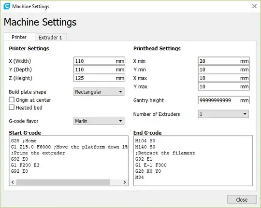
Task: Edit the Z (Height) value field
Action: click(99, 78)
